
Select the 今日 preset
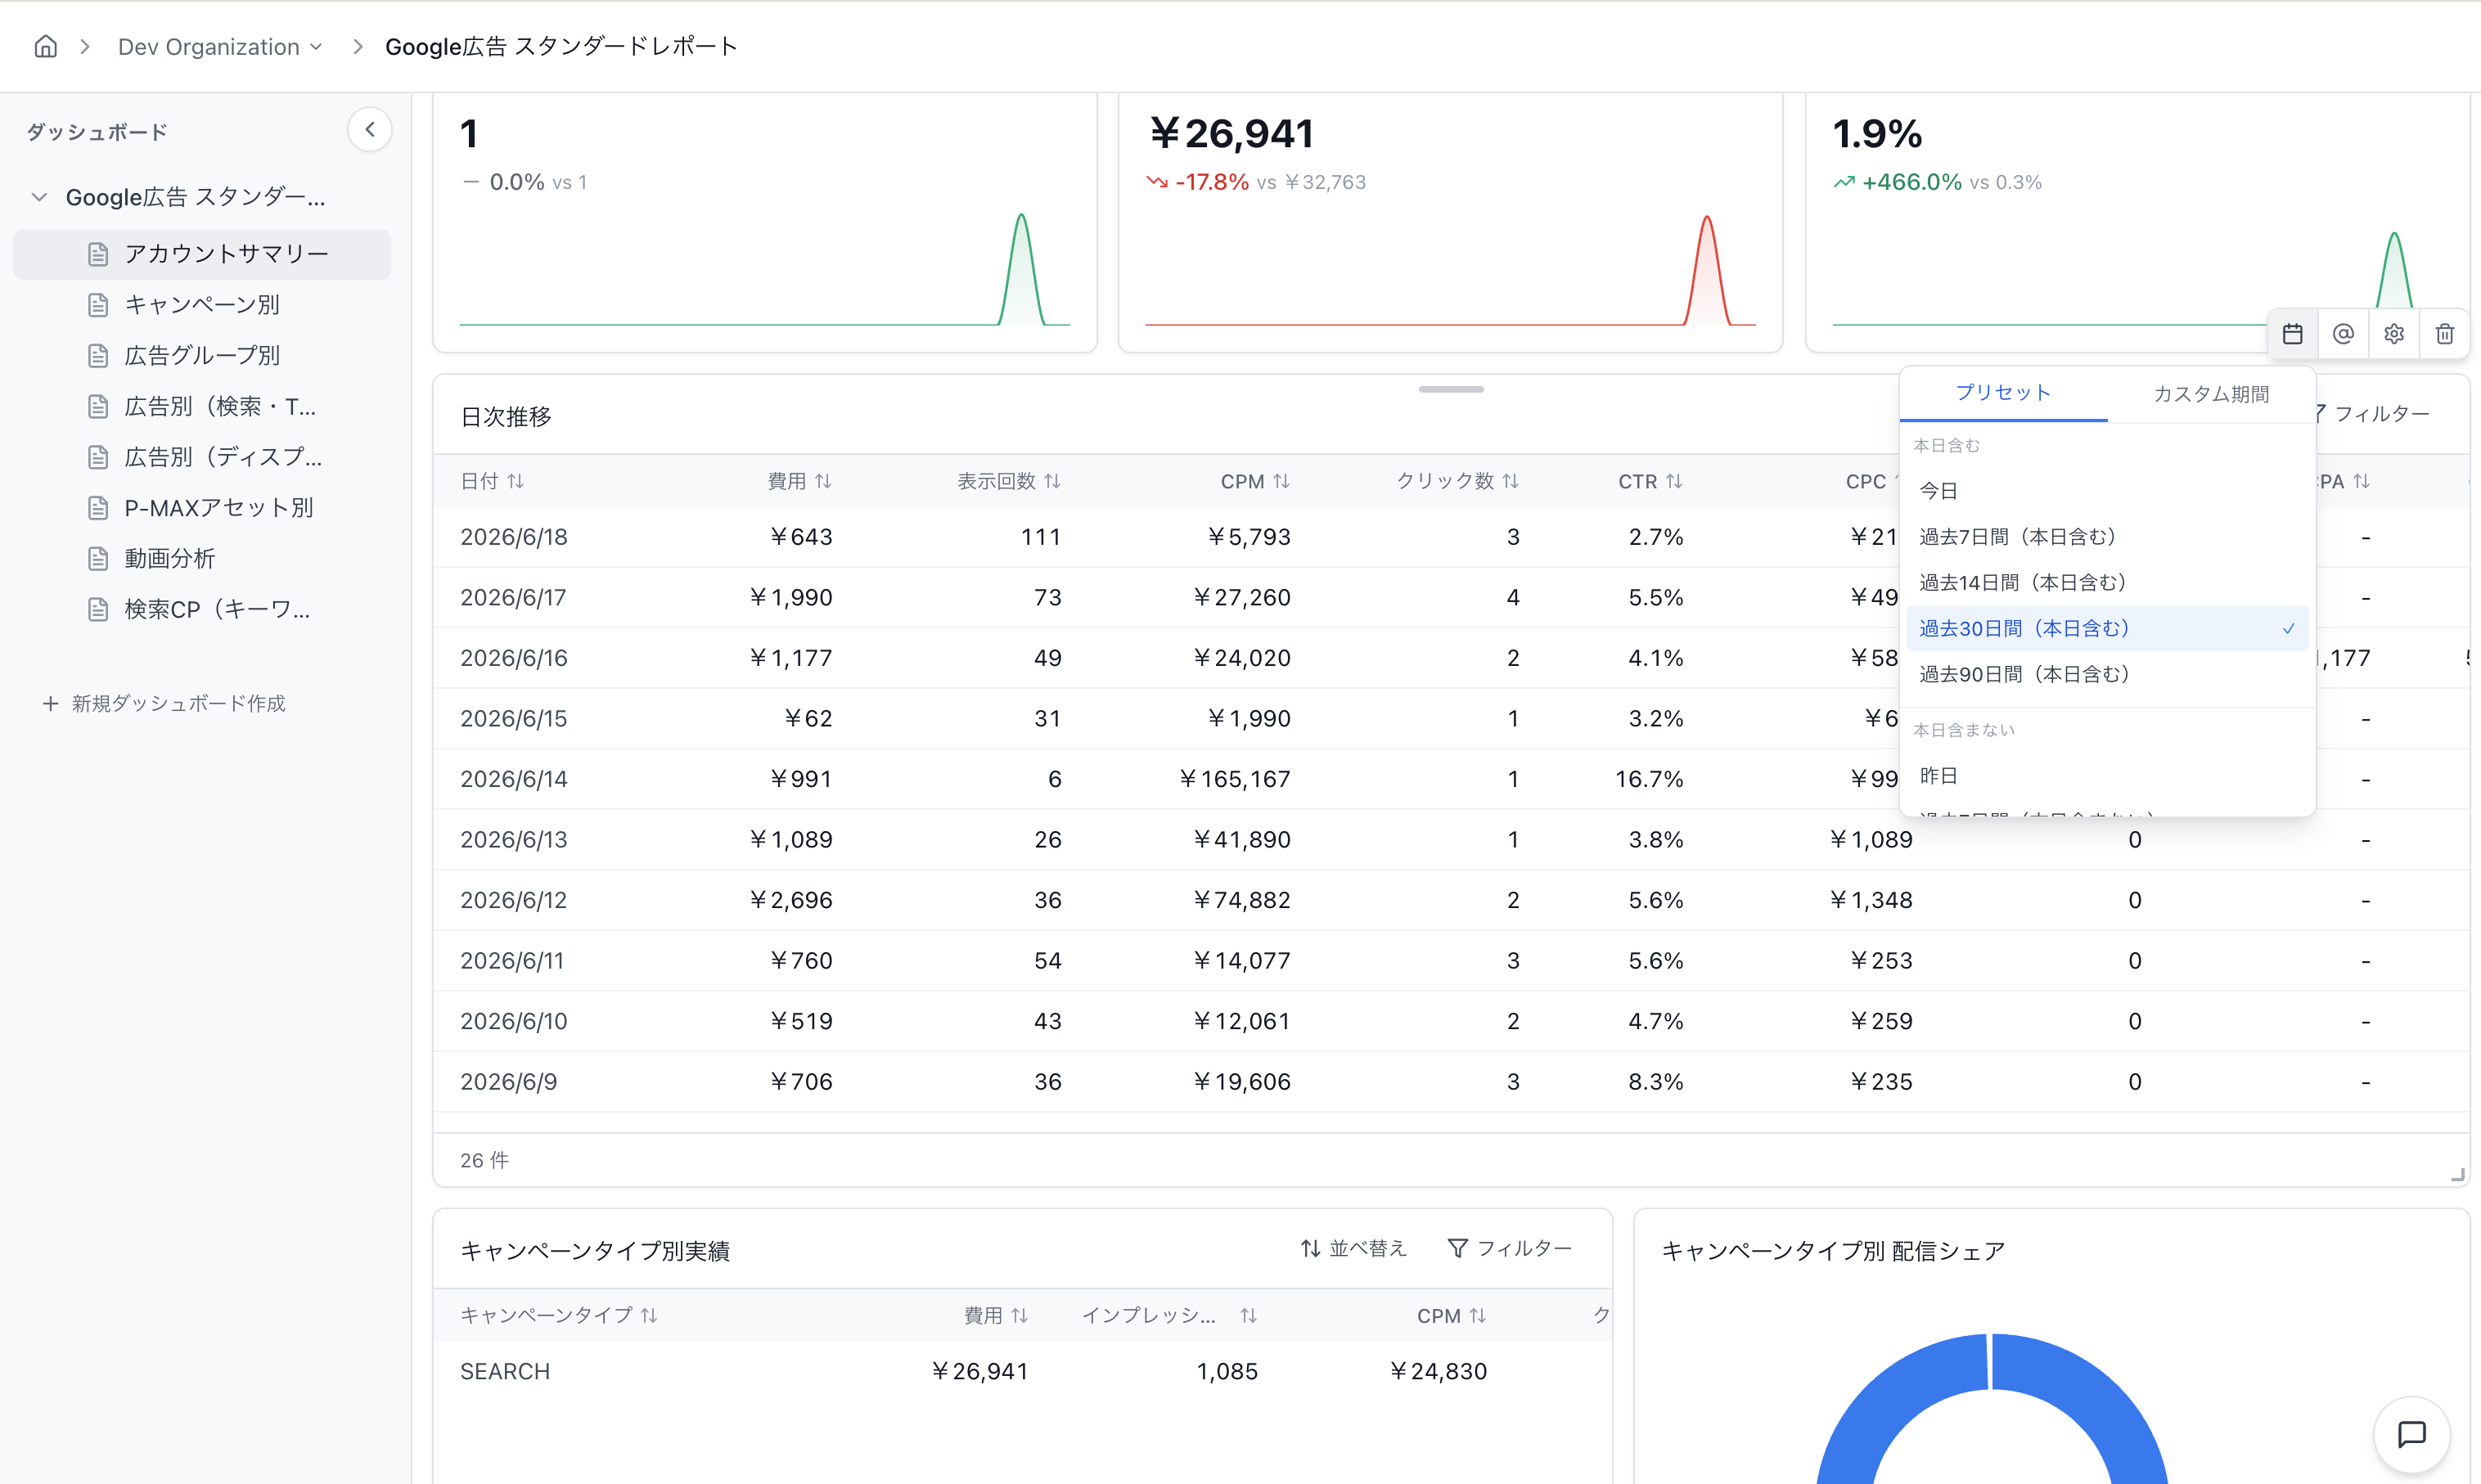tap(2107, 491)
